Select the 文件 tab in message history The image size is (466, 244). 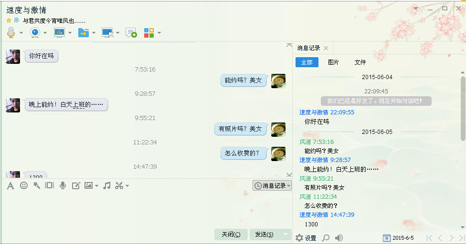coord(360,62)
